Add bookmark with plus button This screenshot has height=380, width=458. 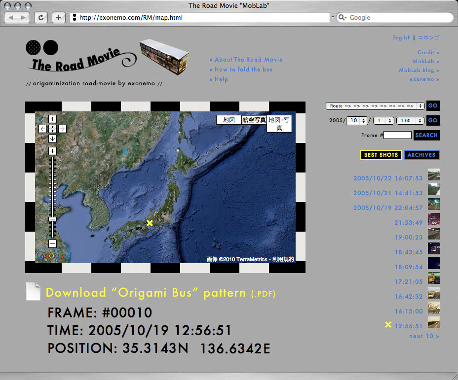tap(59, 18)
